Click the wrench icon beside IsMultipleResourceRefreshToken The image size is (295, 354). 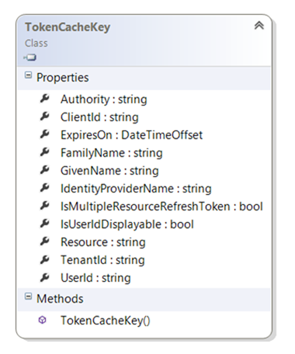point(44,206)
